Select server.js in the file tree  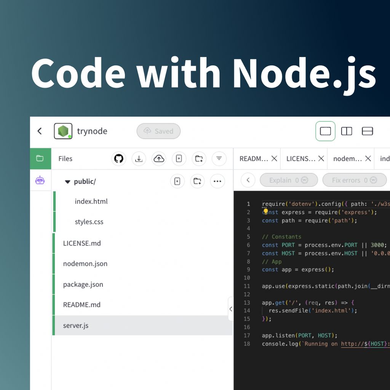pos(75,325)
